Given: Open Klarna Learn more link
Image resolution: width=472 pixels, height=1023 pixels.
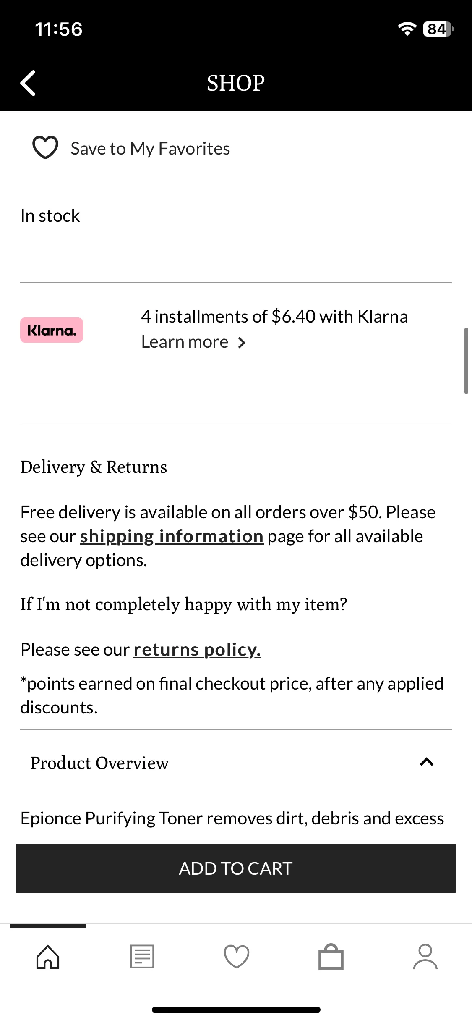Looking at the screenshot, I should pyautogui.click(x=185, y=342).
